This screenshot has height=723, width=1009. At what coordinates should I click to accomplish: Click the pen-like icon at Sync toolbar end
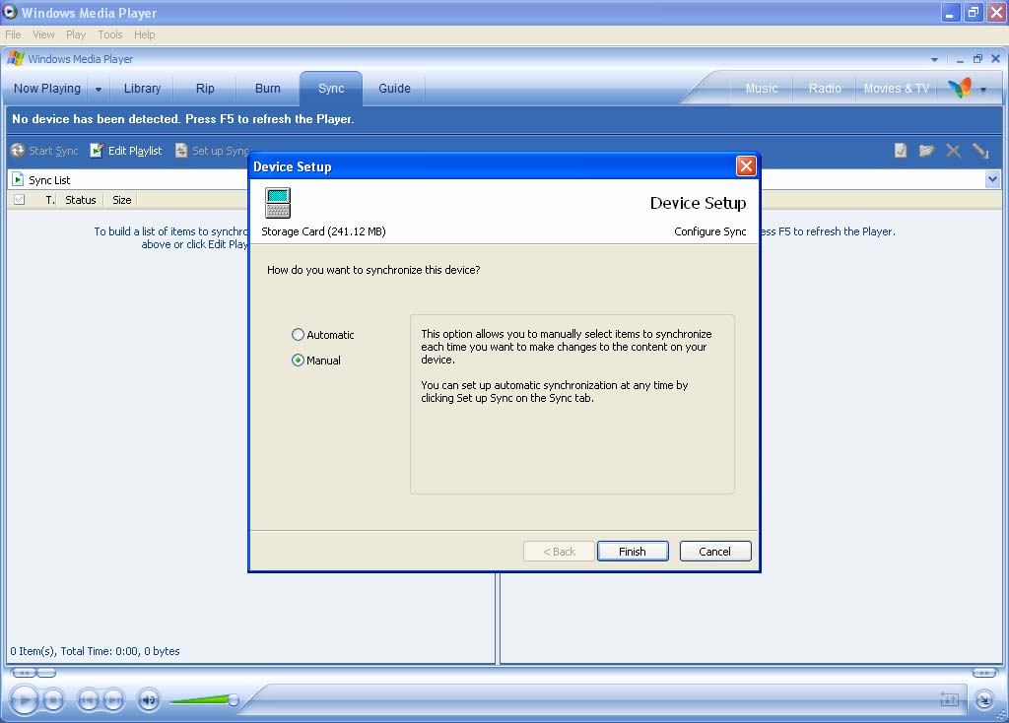pos(980,151)
